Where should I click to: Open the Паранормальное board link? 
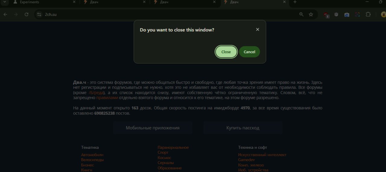(173, 147)
